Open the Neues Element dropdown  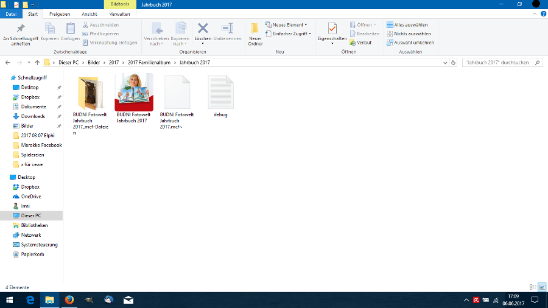pos(286,25)
